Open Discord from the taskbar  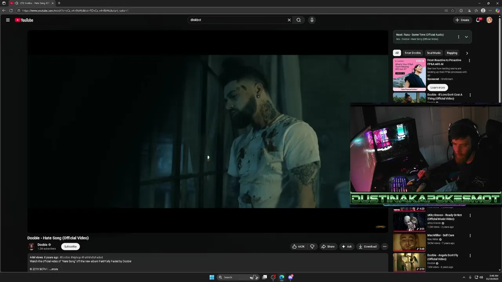click(x=291, y=277)
